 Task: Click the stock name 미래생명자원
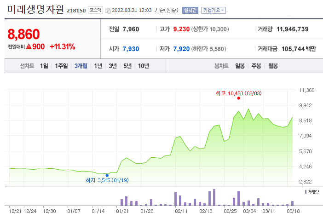tap(35, 10)
